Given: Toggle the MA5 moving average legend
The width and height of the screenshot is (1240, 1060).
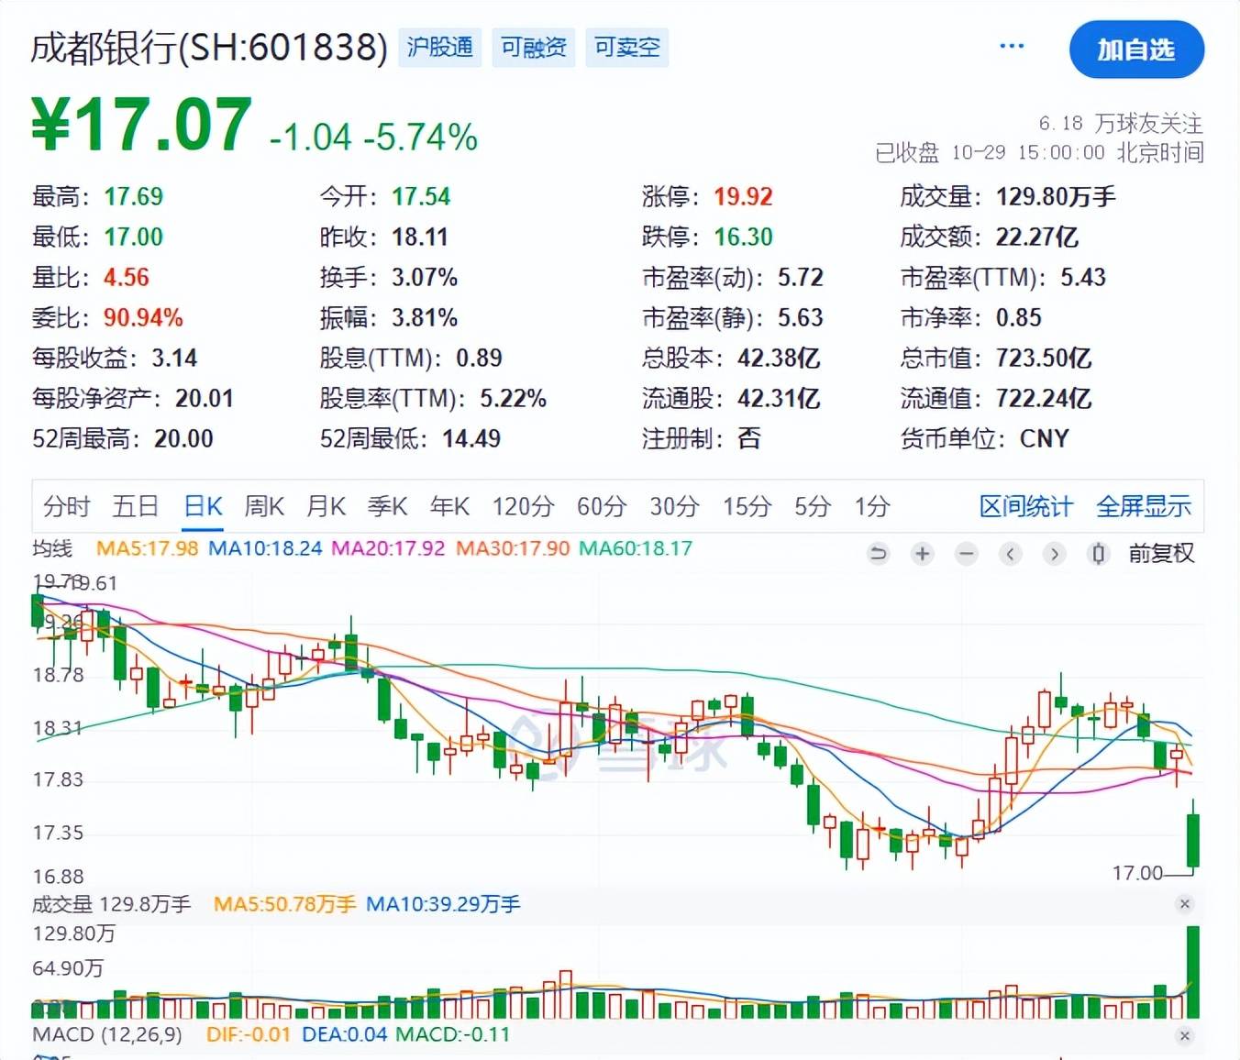Looking at the screenshot, I should pos(147,547).
